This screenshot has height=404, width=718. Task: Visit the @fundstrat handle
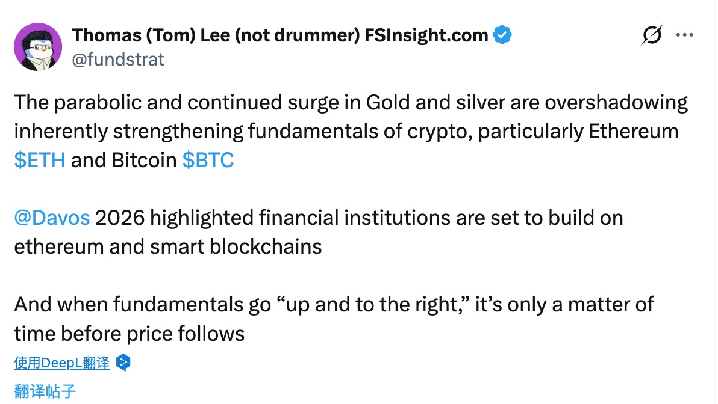[118, 59]
